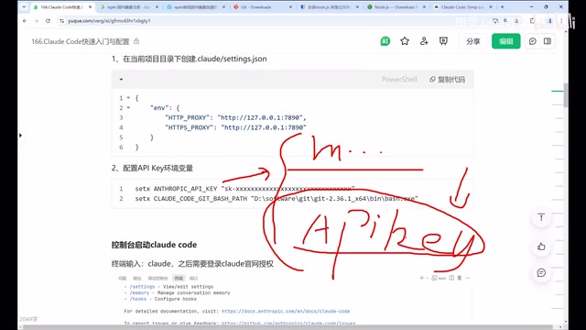Go back in browser history
This screenshot has width=586, height=330.
(x=25, y=21)
